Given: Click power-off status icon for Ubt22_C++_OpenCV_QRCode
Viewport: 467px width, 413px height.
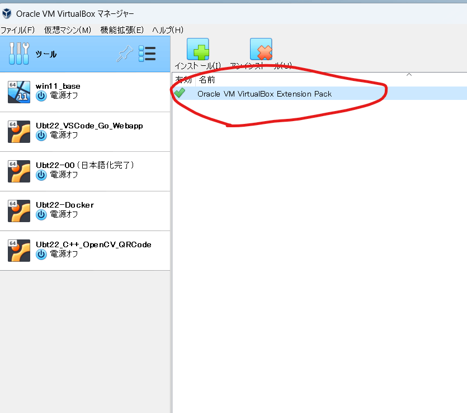Looking at the screenshot, I should point(41,254).
